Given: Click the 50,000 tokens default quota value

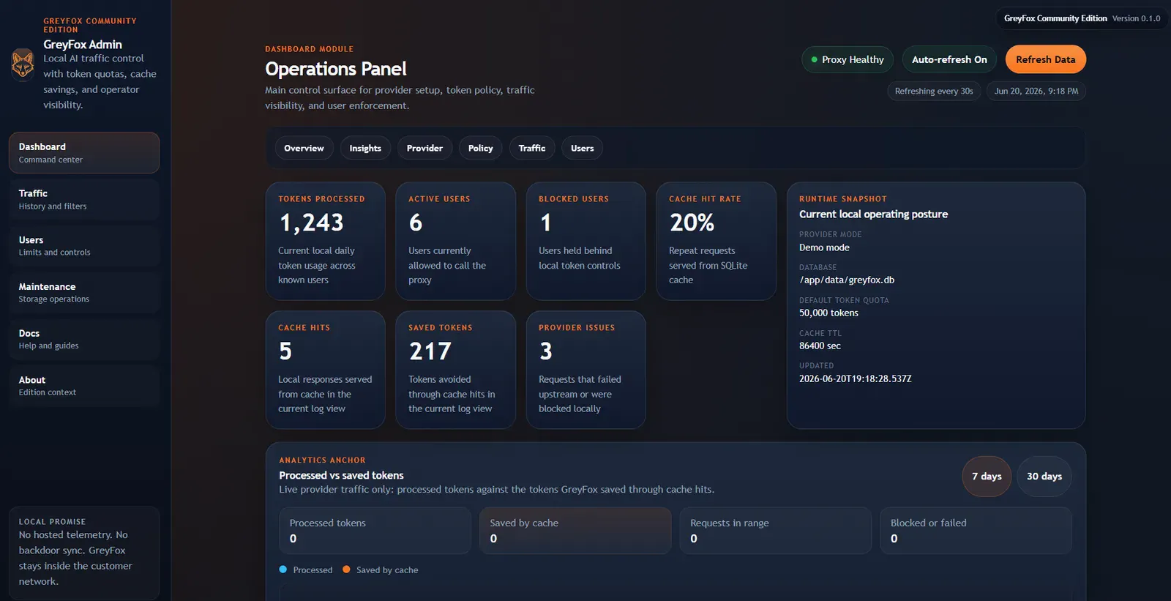Looking at the screenshot, I should 828,313.
